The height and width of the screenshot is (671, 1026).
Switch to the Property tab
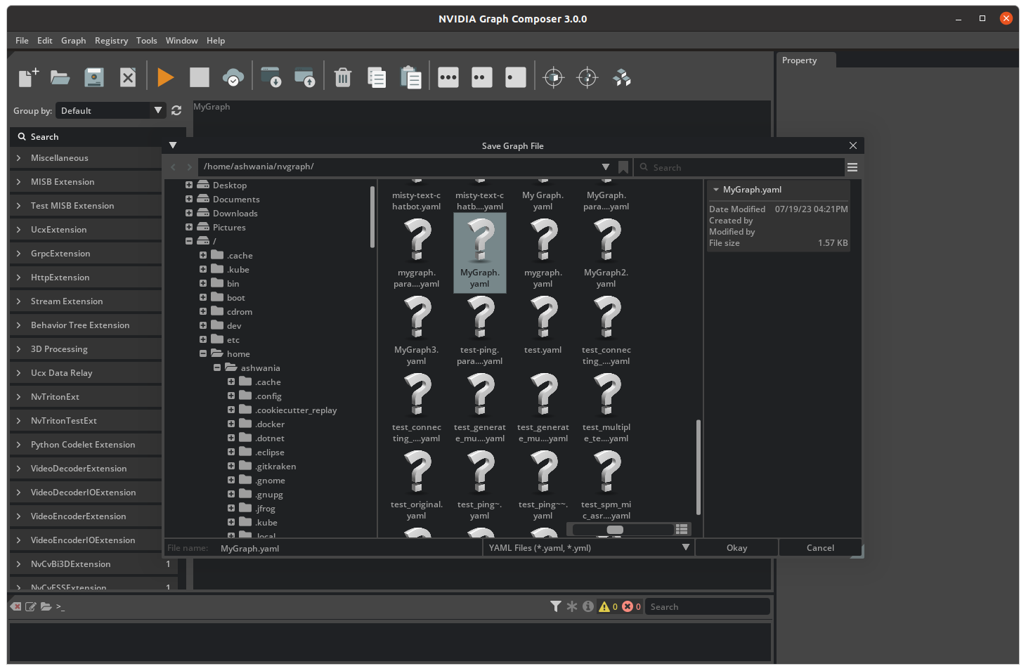click(806, 60)
